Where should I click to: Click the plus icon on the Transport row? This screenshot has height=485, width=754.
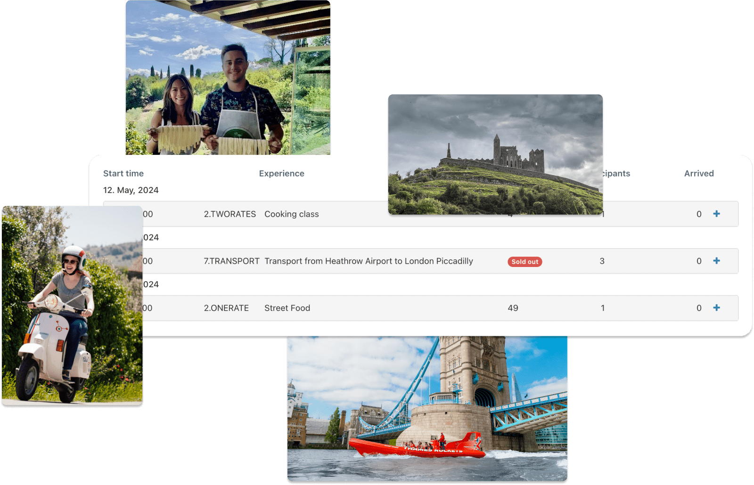[716, 261]
